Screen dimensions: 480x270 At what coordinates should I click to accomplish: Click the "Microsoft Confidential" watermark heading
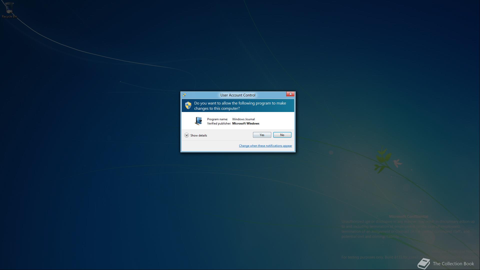click(x=408, y=216)
